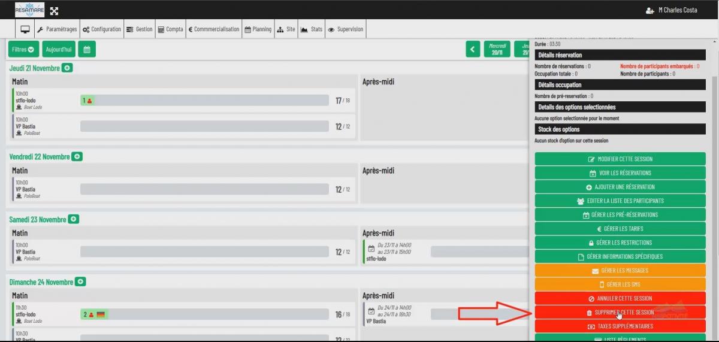Click the Dimanche stflo-lodo occupancy bar
Viewport: 719px width, 342px height.
[x=204, y=314]
